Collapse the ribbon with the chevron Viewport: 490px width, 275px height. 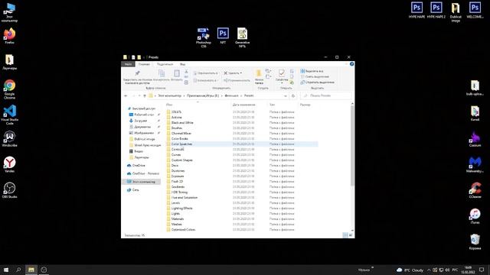pyautogui.click(x=346, y=64)
